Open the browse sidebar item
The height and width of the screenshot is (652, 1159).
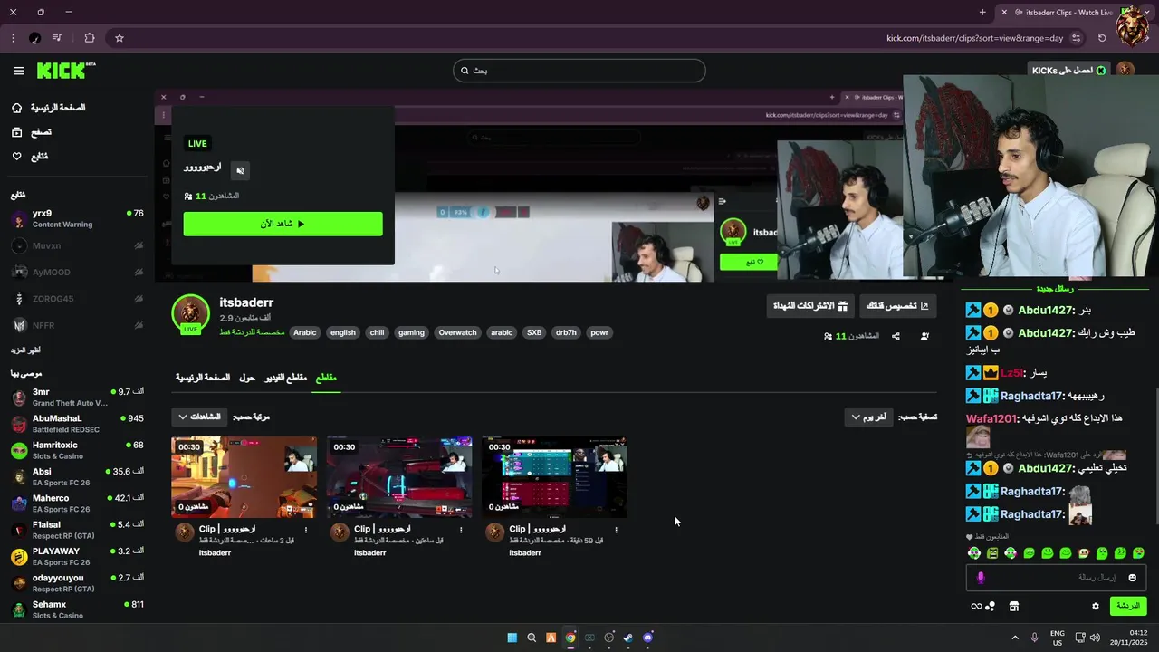point(32,132)
